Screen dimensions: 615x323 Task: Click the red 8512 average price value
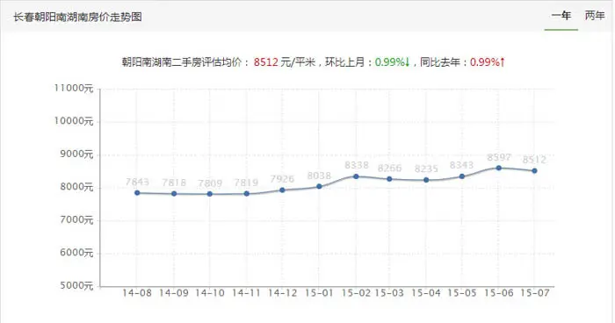(x=266, y=62)
